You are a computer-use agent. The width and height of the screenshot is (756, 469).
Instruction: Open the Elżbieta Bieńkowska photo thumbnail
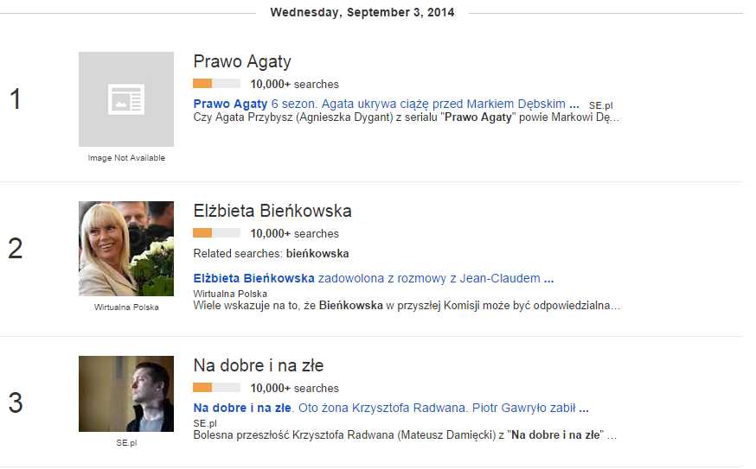(126, 249)
